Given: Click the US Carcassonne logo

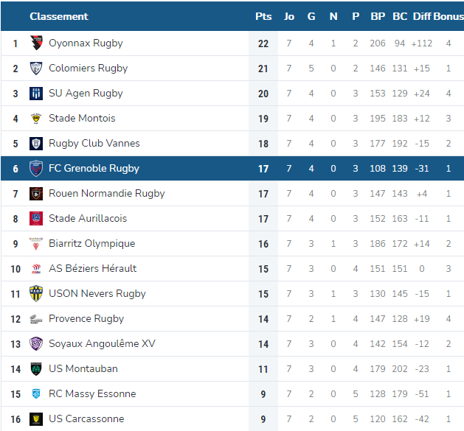Looking at the screenshot, I should coord(36,419).
